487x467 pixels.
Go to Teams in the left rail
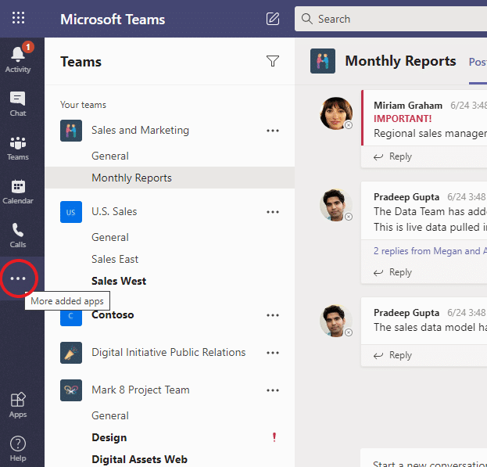click(18, 148)
